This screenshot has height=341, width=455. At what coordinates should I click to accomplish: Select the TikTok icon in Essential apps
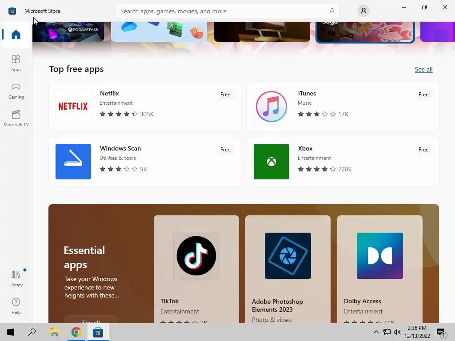pyautogui.click(x=196, y=255)
